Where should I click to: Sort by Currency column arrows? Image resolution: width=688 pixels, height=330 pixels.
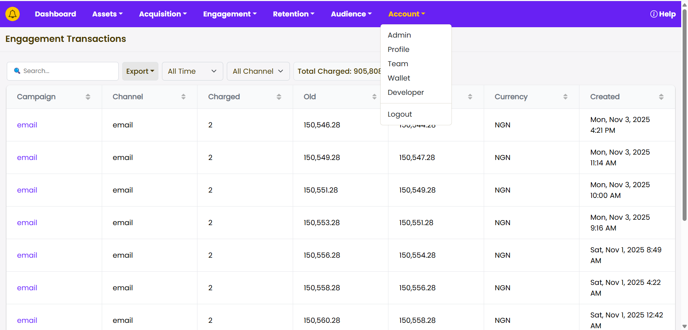(565, 97)
